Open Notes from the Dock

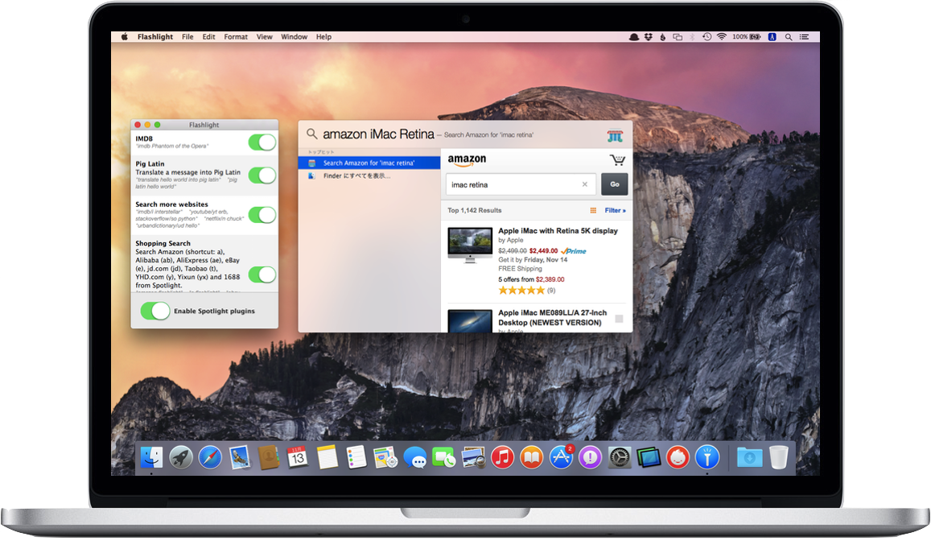[327, 457]
